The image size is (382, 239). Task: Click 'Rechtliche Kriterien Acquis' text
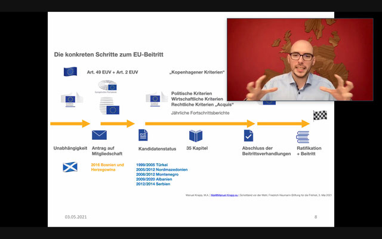(x=202, y=105)
